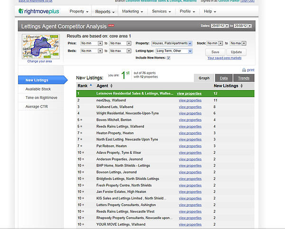Click the Update button
Screen dimensions: 285x229
click(236, 52)
